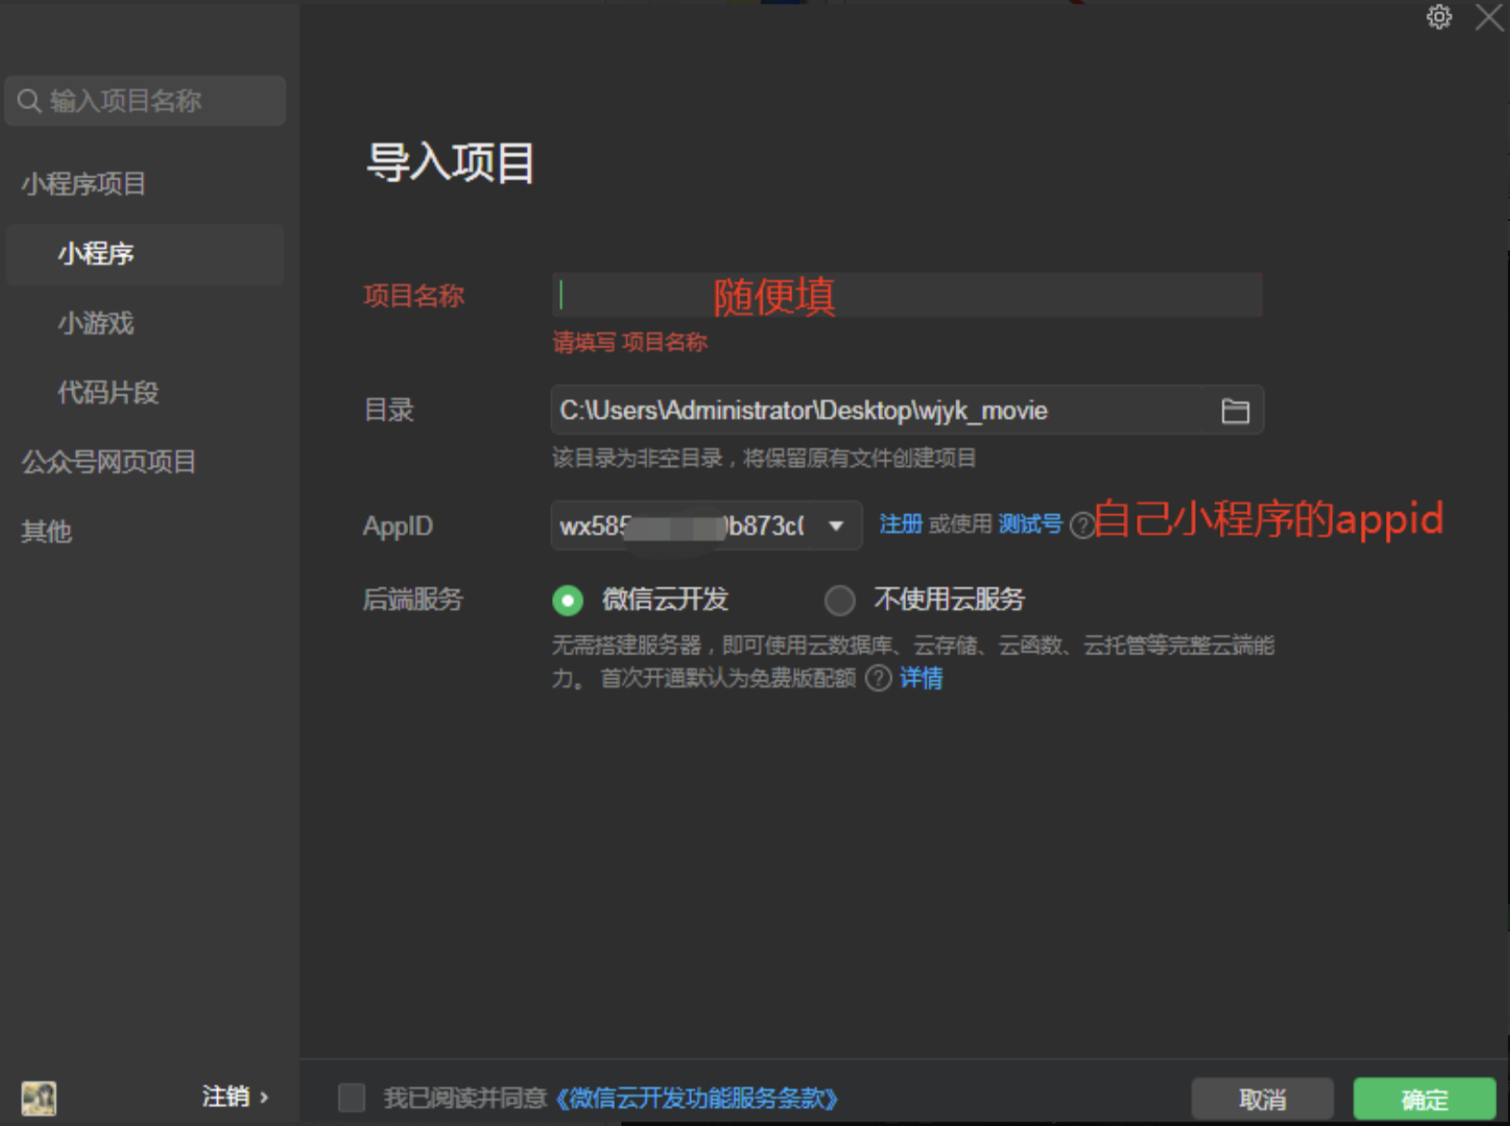Click the help icon before 详情
Viewport: 1510px width, 1126px height.
click(x=877, y=679)
